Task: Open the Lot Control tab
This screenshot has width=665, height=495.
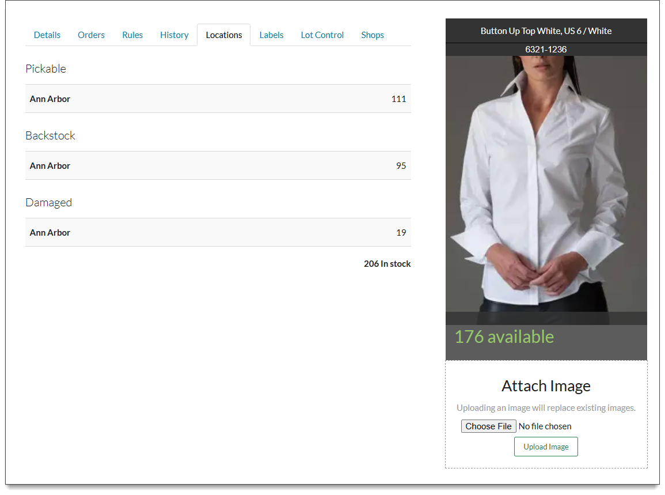Action: [322, 35]
